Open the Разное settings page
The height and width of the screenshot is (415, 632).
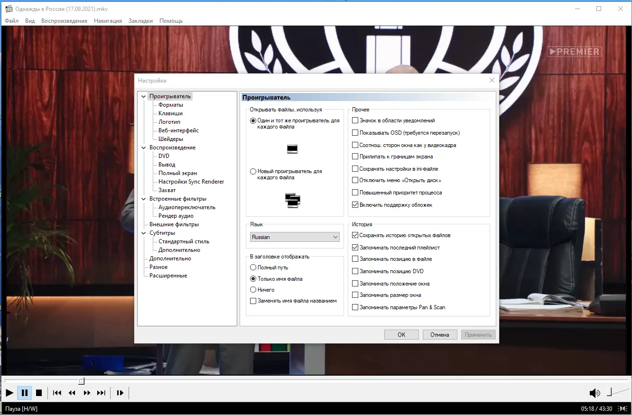(158, 267)
